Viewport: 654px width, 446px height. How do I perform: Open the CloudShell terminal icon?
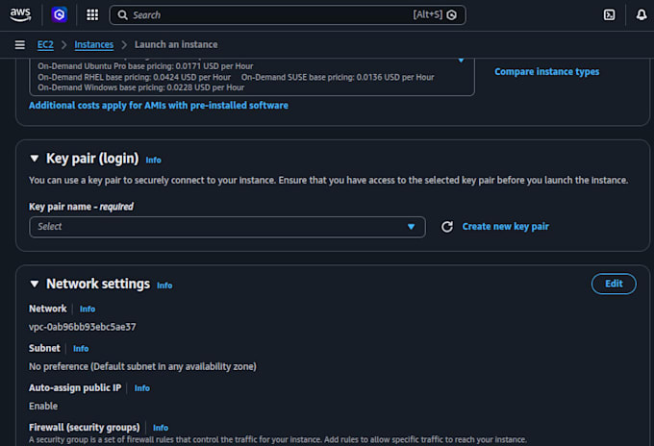(609, 15)
